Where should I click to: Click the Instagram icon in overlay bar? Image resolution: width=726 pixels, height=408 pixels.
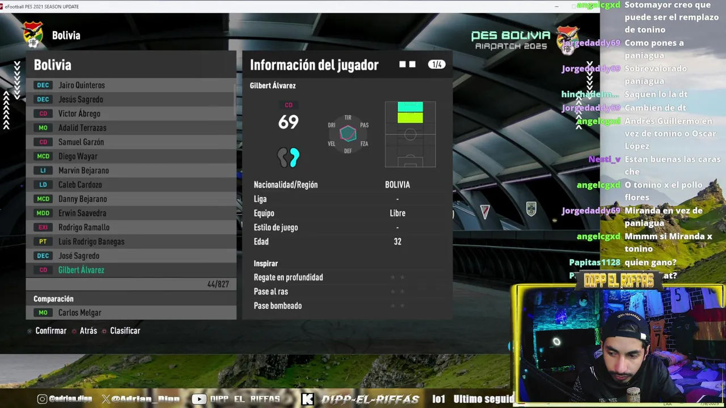pyautogui.click(x=42, y=399)
